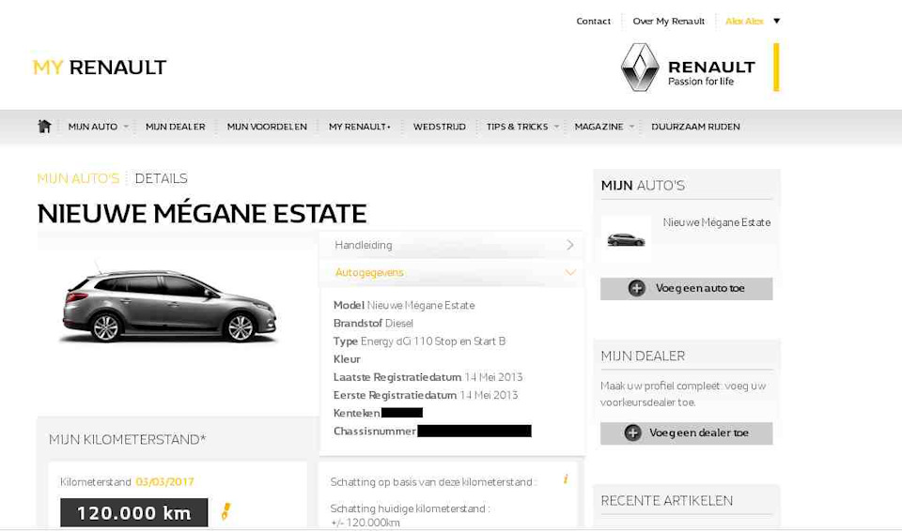Click the Type Energy dCi 110 row
902x531 pixels.
(x=419, y=341)
